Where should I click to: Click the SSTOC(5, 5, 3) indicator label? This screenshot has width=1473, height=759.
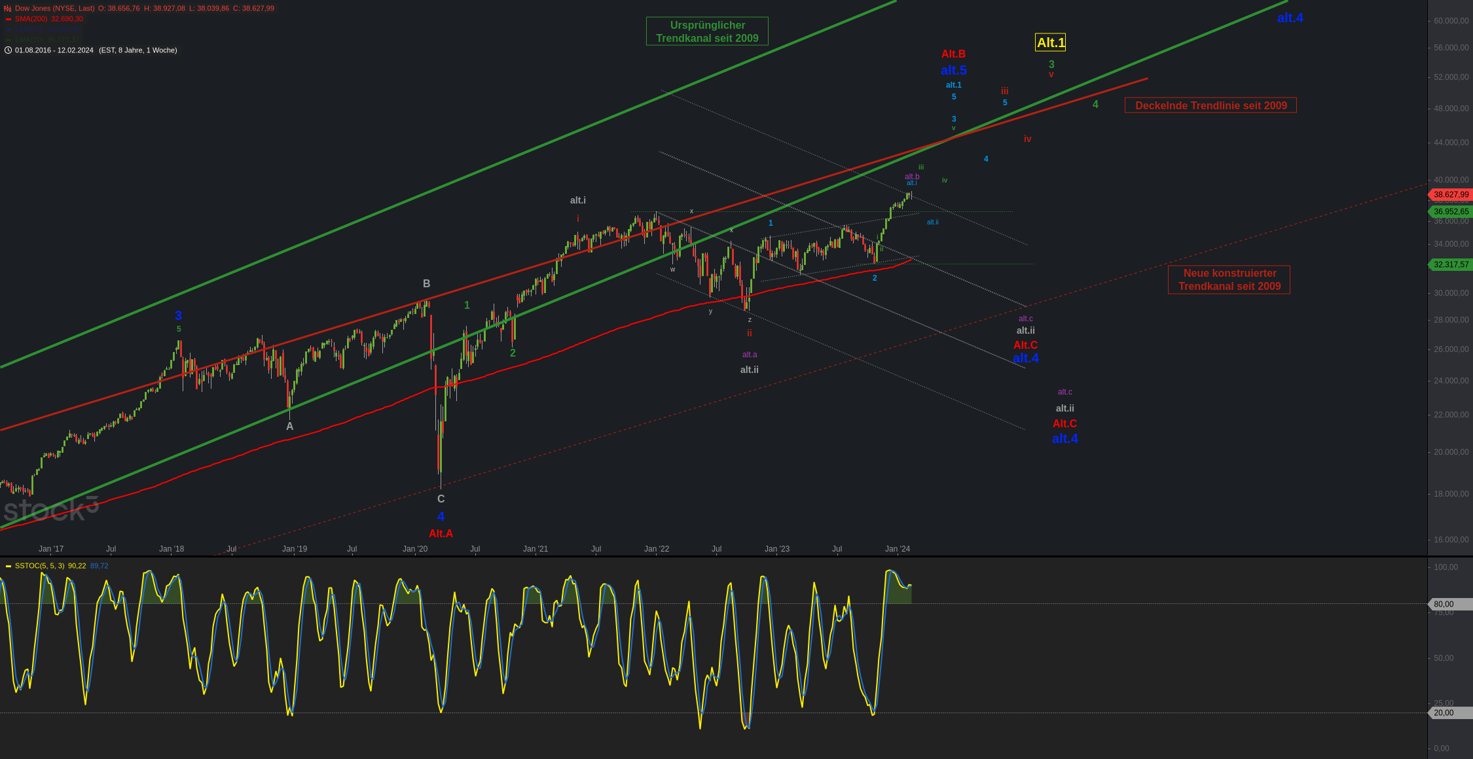pyautogui.click(x=40, y=566)
